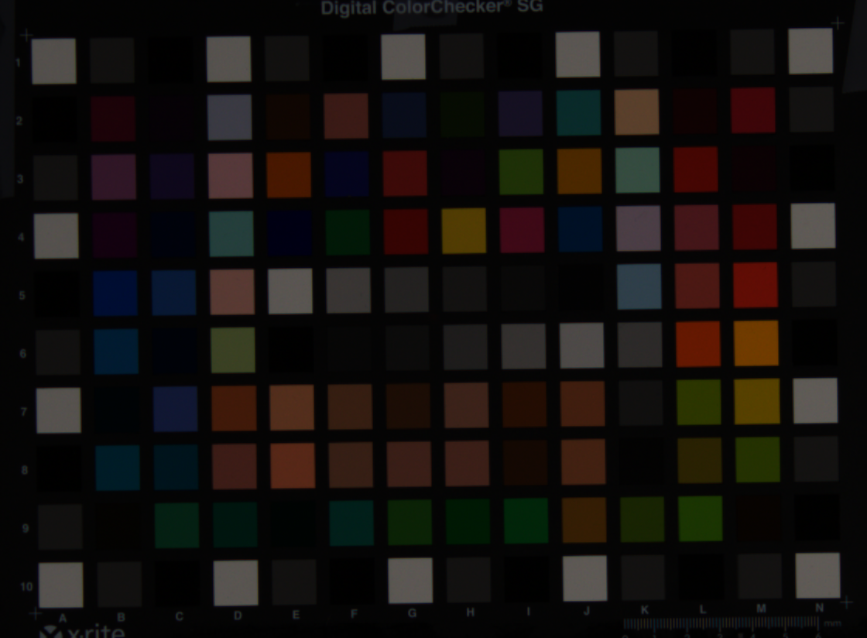Click the olive green patch at I3
This screenshot has width=867, height=638.
tap(521, 172)
